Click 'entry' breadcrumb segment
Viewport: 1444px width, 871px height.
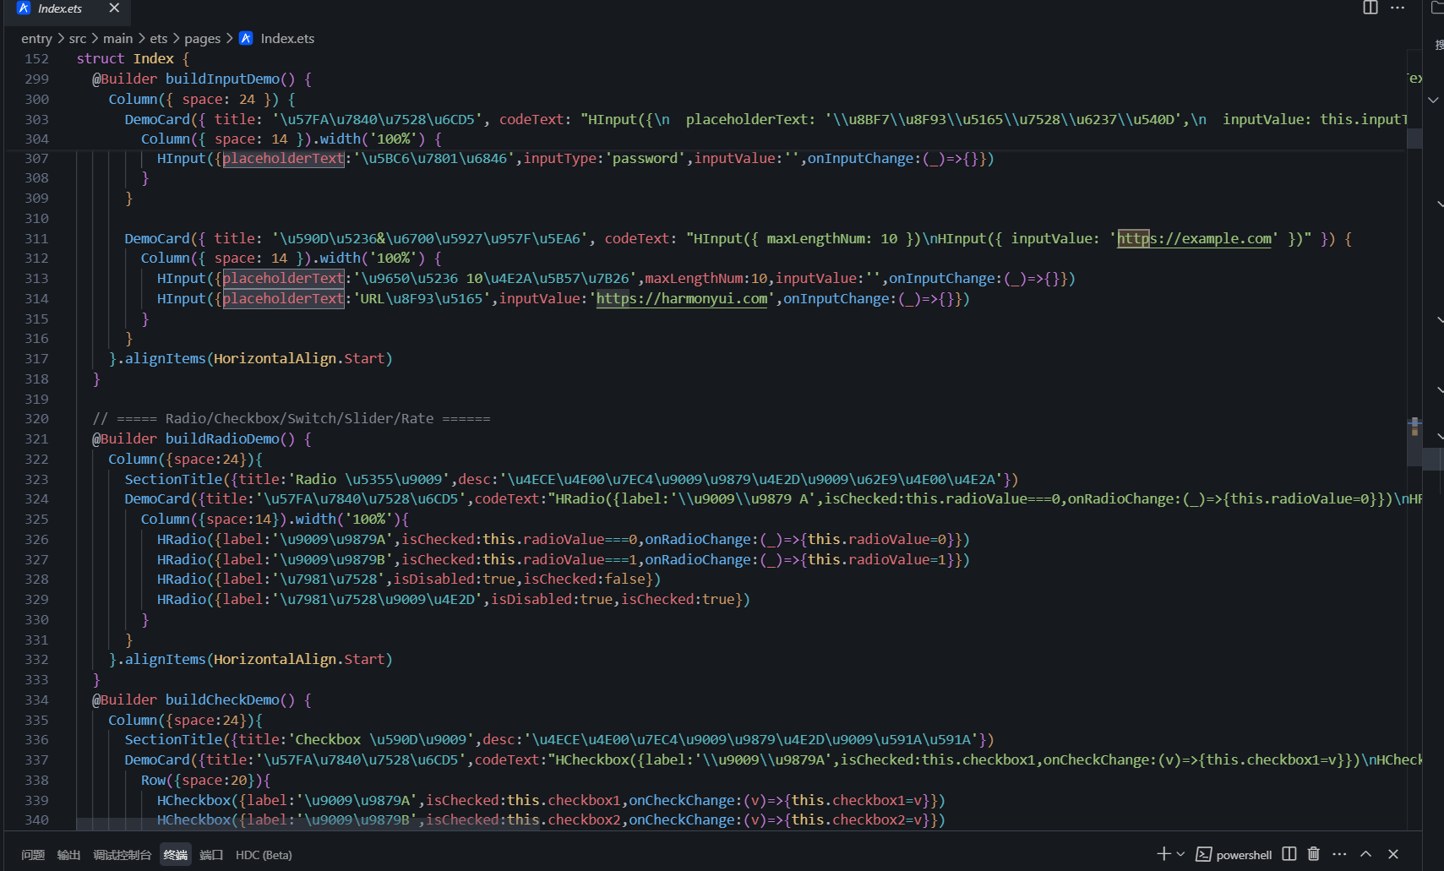pyautogui.click(x=36, y=38)
